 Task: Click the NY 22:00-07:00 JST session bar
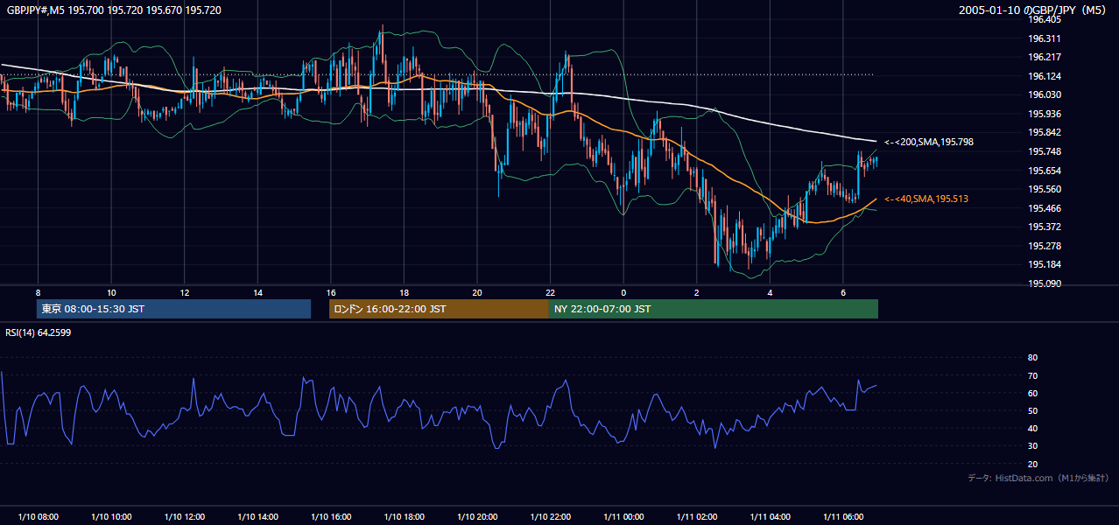click(x=714, y=309)
